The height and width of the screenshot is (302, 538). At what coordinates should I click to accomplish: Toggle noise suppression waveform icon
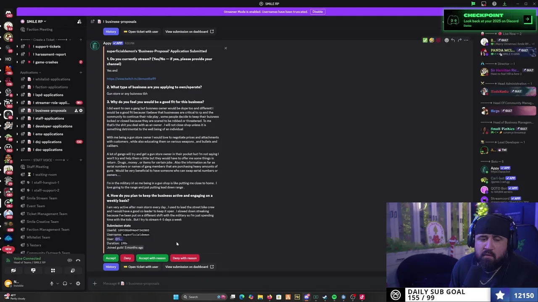pyautogui.click(x=70, y=260)
